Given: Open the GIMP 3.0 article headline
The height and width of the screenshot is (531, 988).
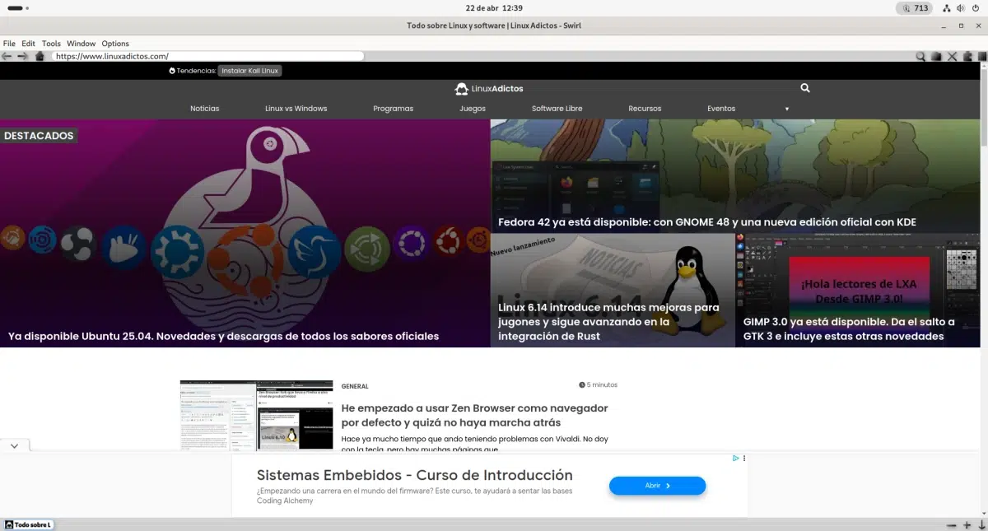Looking at the screenshot, I should (849, 328).
